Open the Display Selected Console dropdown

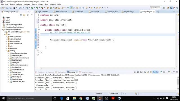click(166, 72)
